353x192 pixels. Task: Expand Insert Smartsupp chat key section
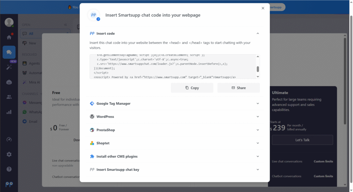258,170
